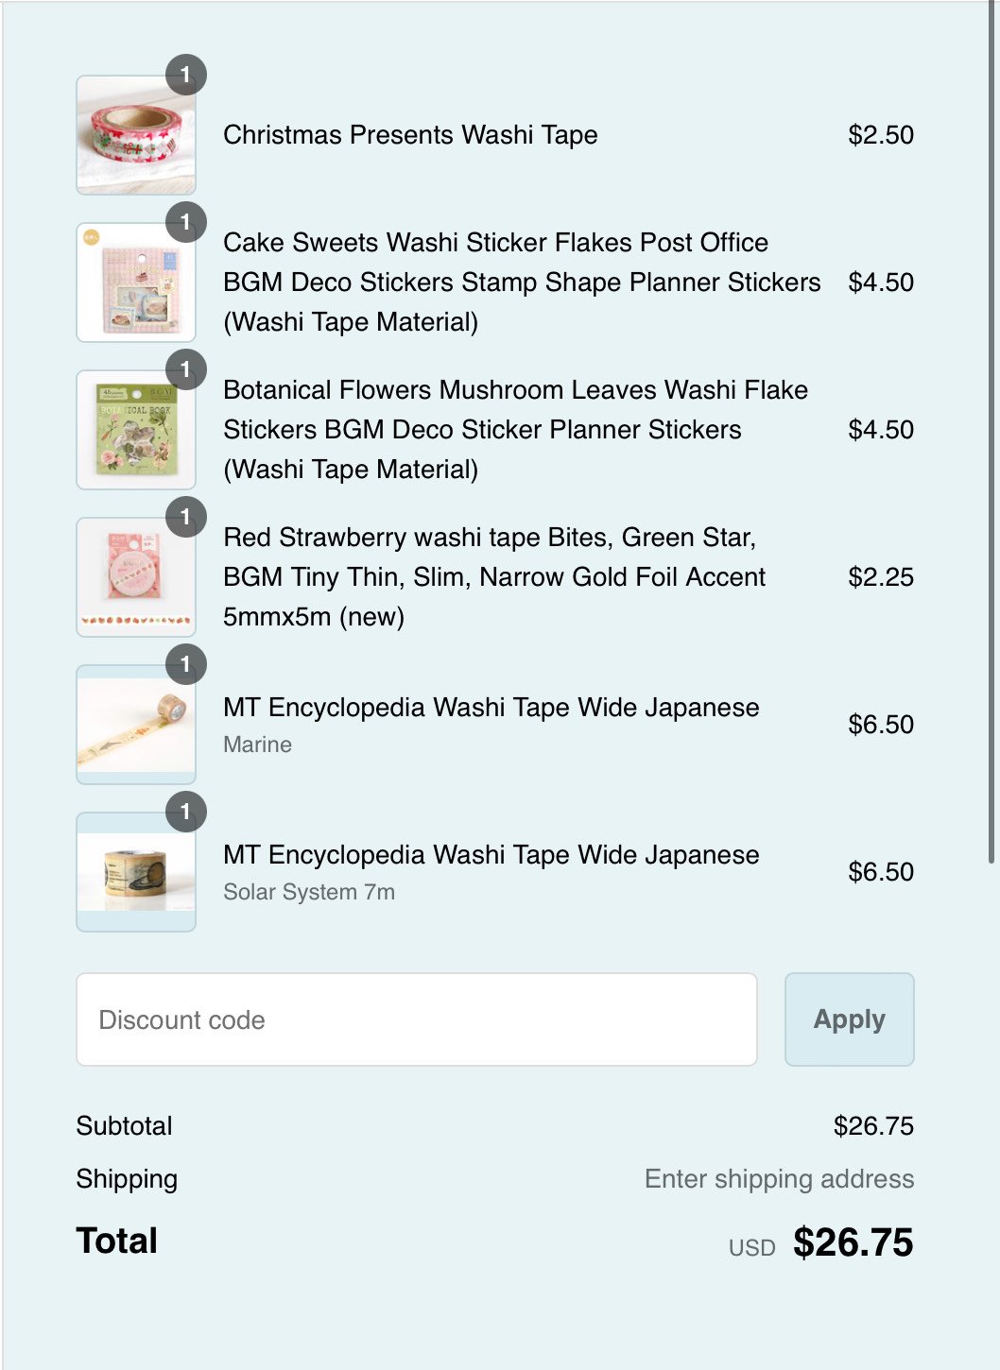This screenshot has height=1370, width=1000.
Task: Click the MT Encyclopedia Marine tape thumbnail
Action: [x=135, y=726]
